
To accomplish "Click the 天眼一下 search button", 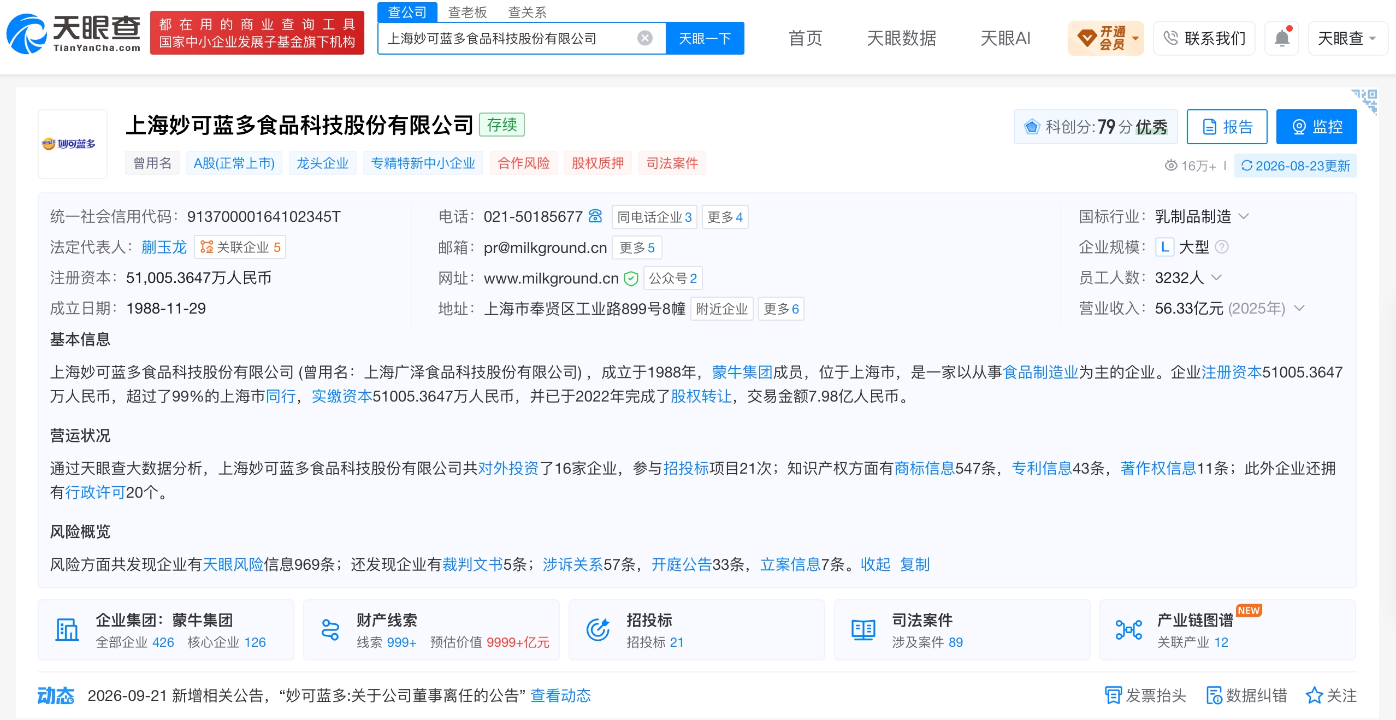I will (705, 38).
